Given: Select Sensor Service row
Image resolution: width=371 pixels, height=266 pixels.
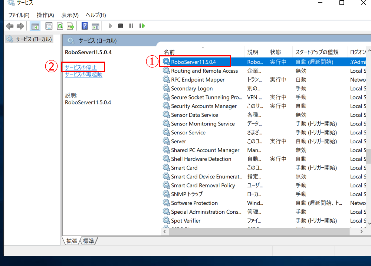Looking at the screenshot, I should tap(264, 132).
